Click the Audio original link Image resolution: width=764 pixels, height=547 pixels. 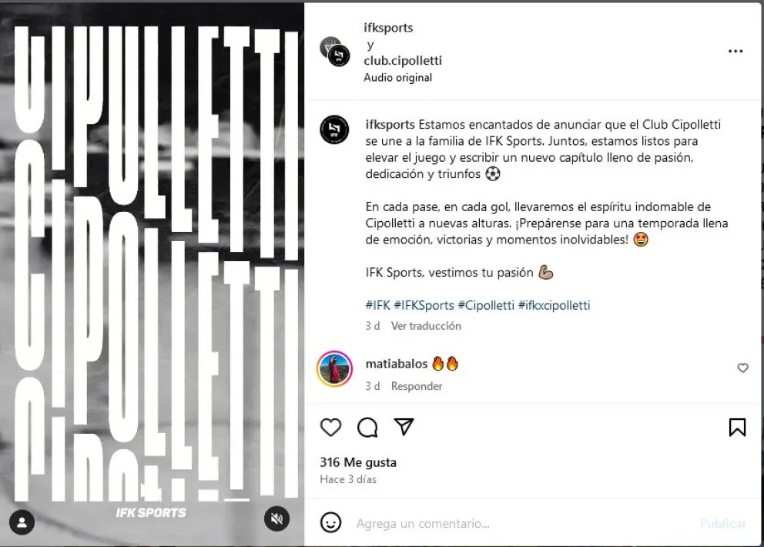coord(397,78)
